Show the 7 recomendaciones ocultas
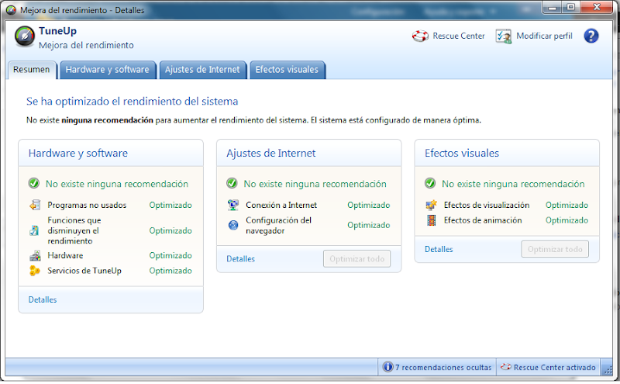Viewport: 620px width, 384px height. (443, 368)
